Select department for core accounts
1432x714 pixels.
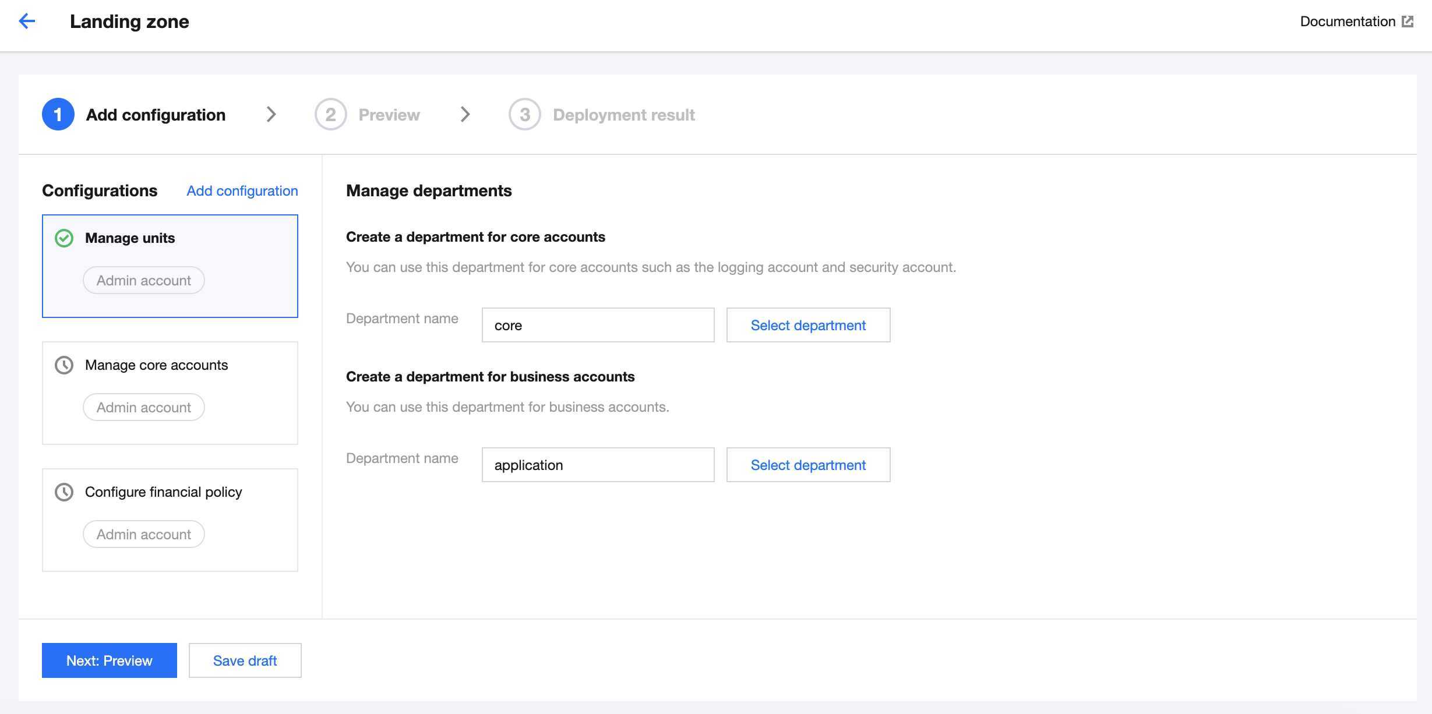point(808,325)
